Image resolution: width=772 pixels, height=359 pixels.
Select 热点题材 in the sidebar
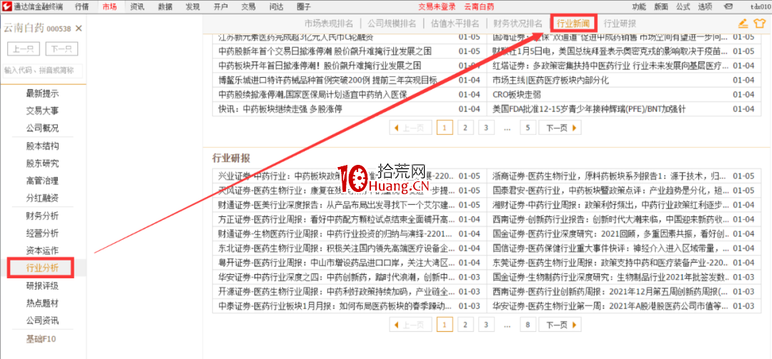click(42, 303)
